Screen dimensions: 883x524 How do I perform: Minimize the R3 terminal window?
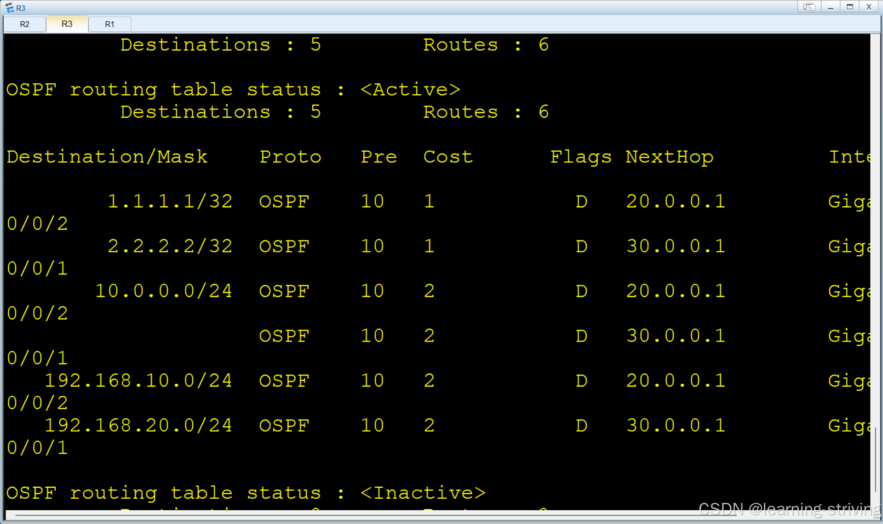(x=830, y=7)
